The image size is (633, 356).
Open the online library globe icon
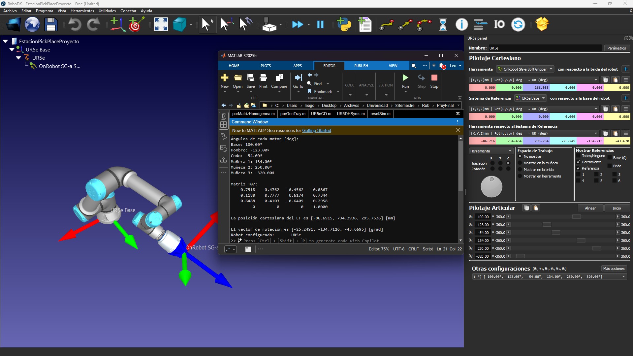tap(32, 24)
